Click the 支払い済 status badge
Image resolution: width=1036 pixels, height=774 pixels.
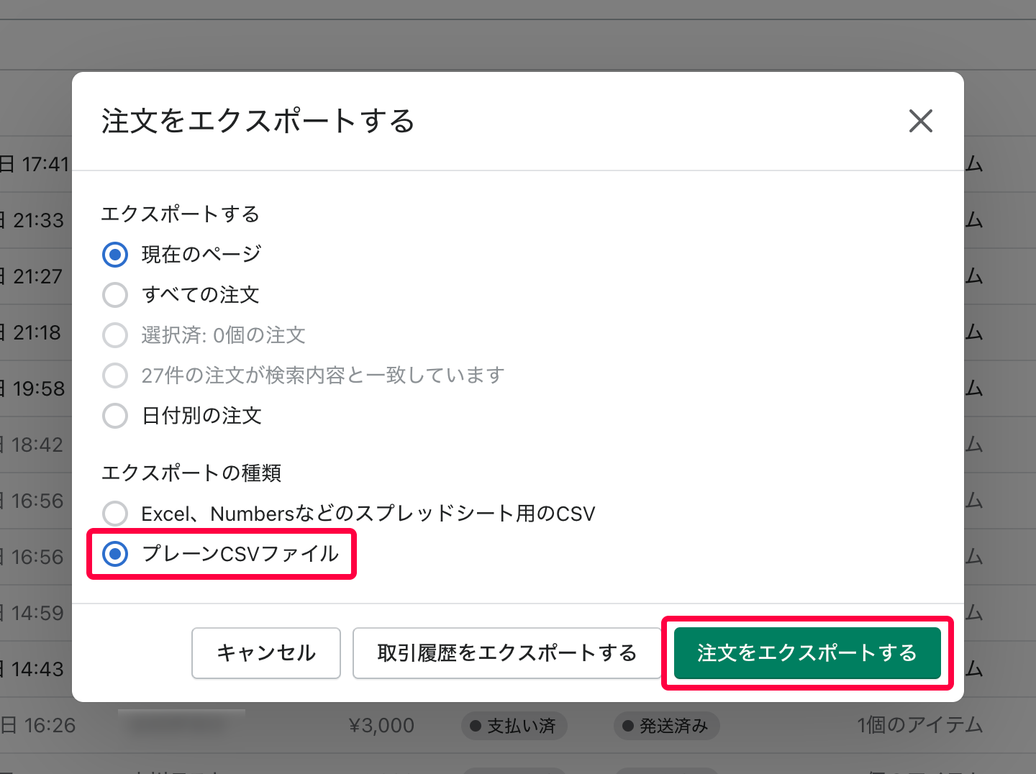pyautogui.click(x=514, y=726)
